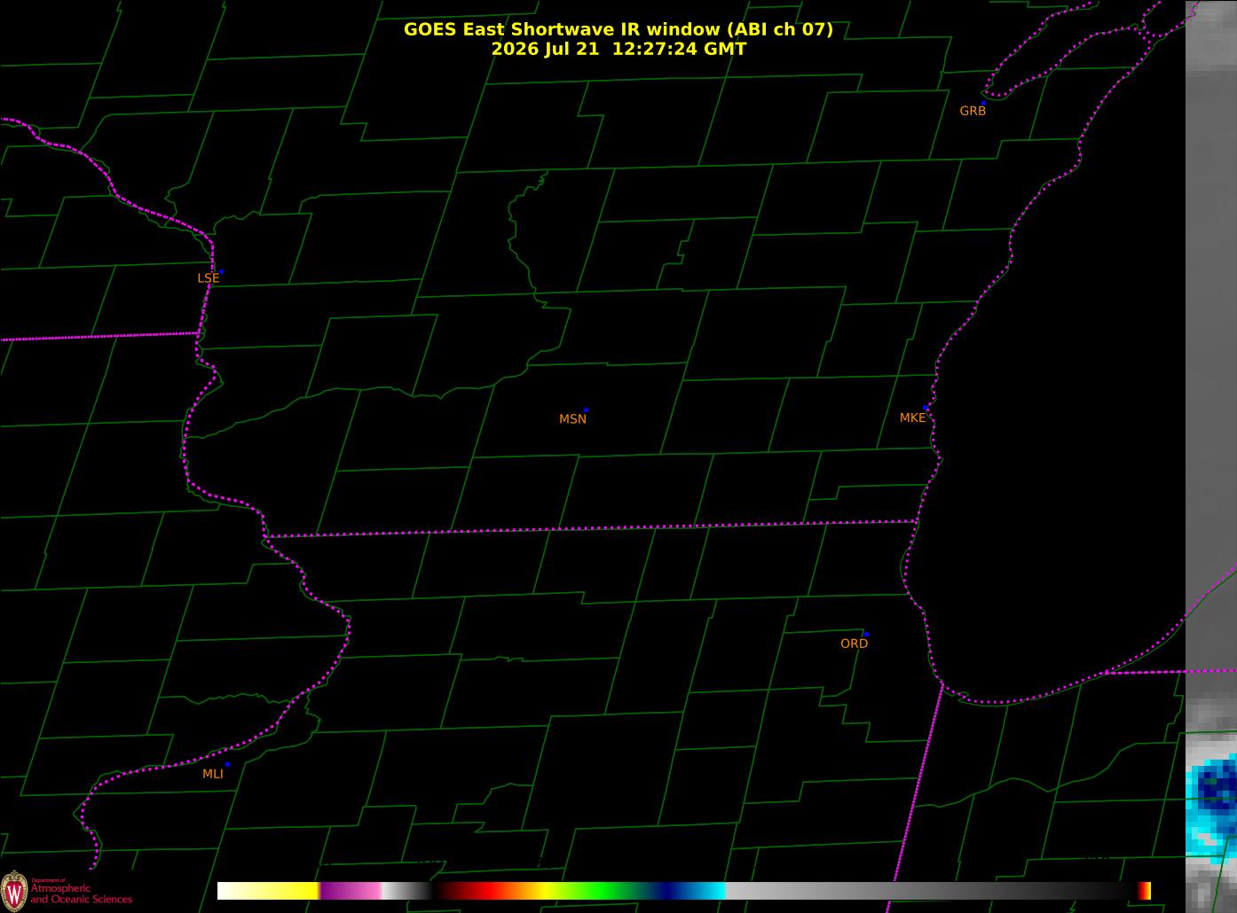Click the University of Wisconsin crest logo
The image size is (1237, 913).
[14, 888]
